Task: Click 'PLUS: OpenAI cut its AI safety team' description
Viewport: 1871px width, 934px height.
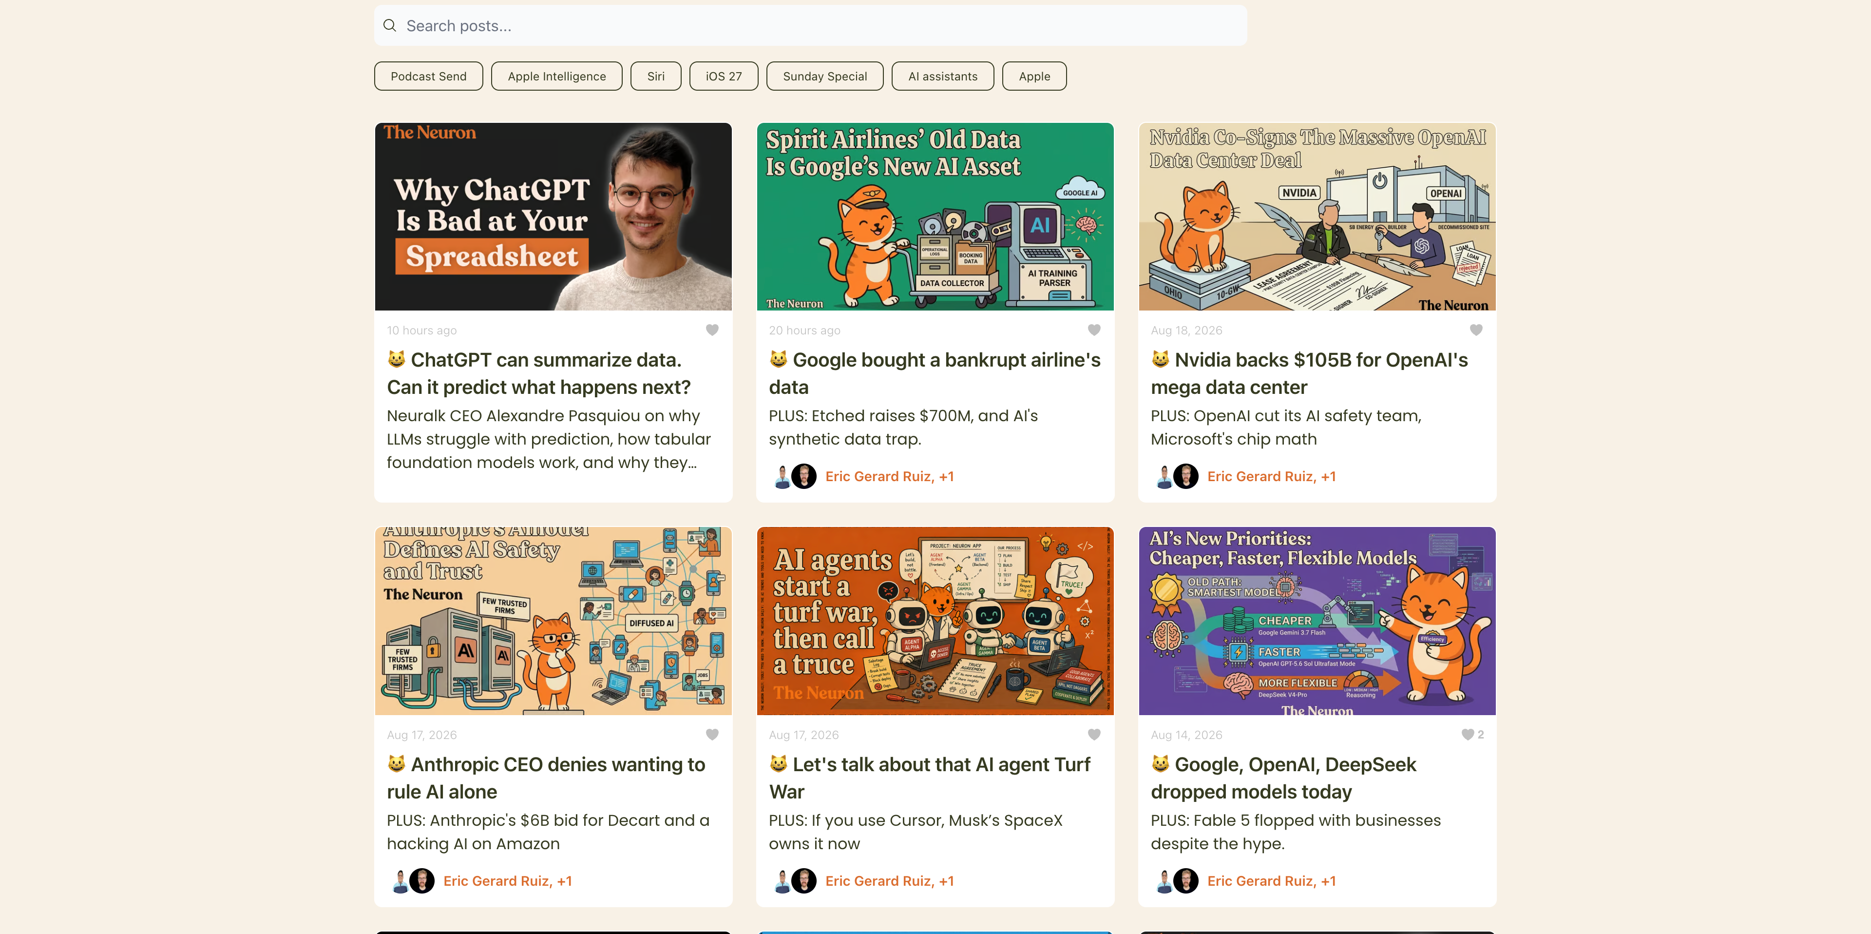Action: [1286, 428]
